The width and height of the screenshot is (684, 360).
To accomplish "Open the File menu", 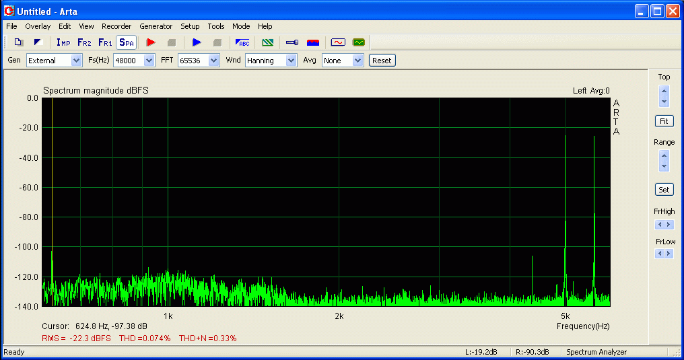I will 11,27.
